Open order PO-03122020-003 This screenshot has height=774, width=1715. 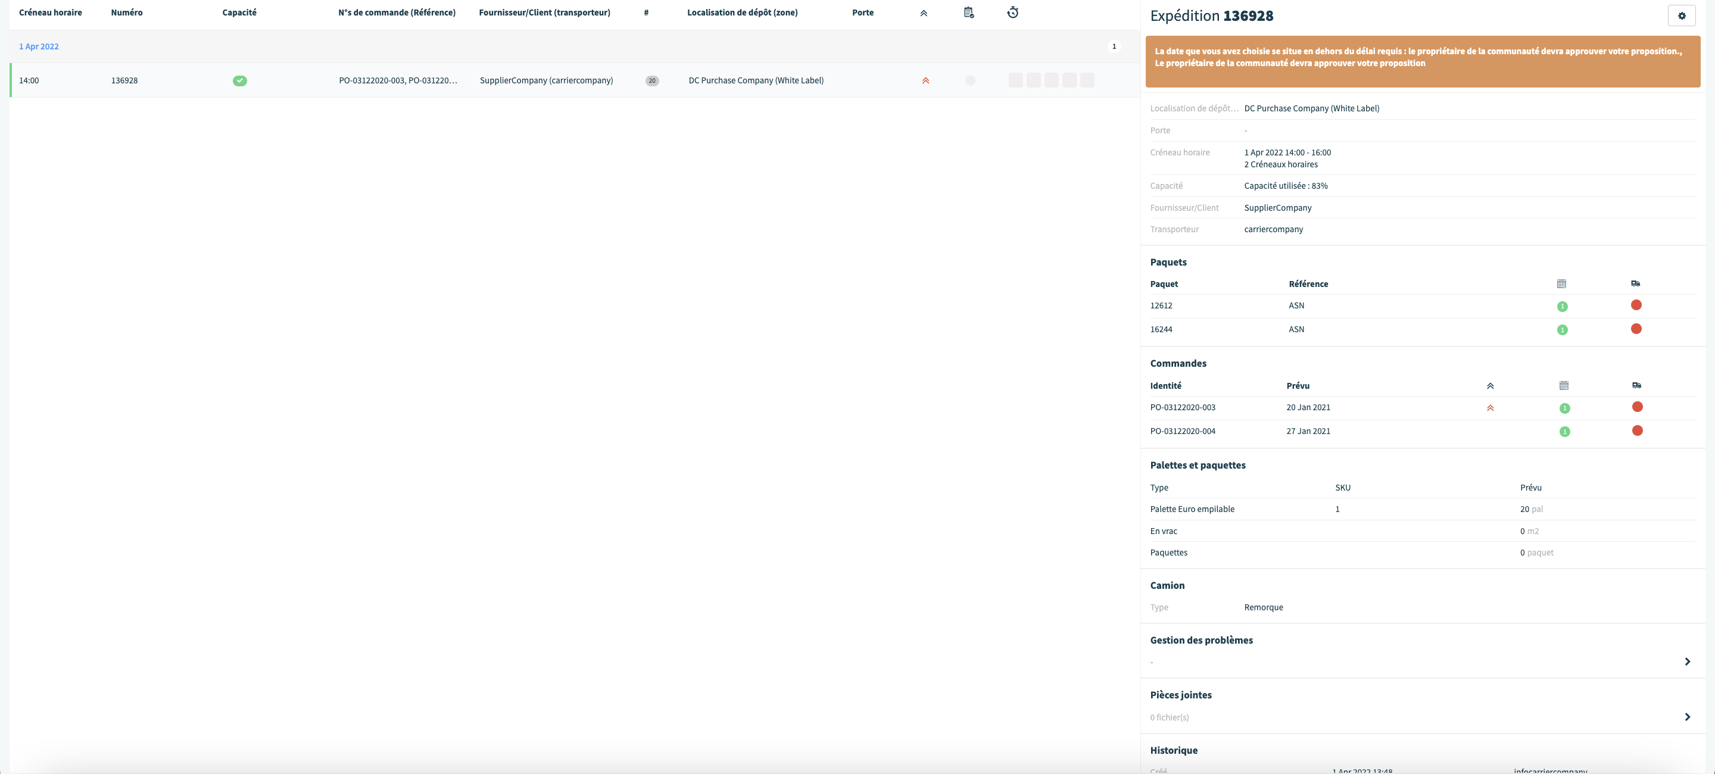click(x=1183, y=407)
